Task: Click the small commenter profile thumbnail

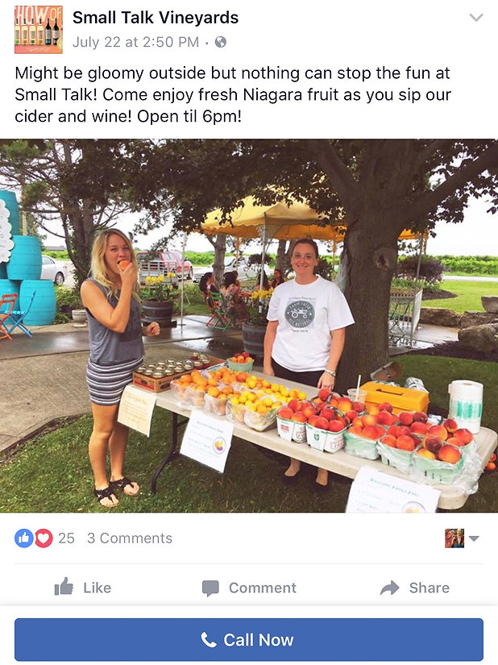Action: coord(454,538)
